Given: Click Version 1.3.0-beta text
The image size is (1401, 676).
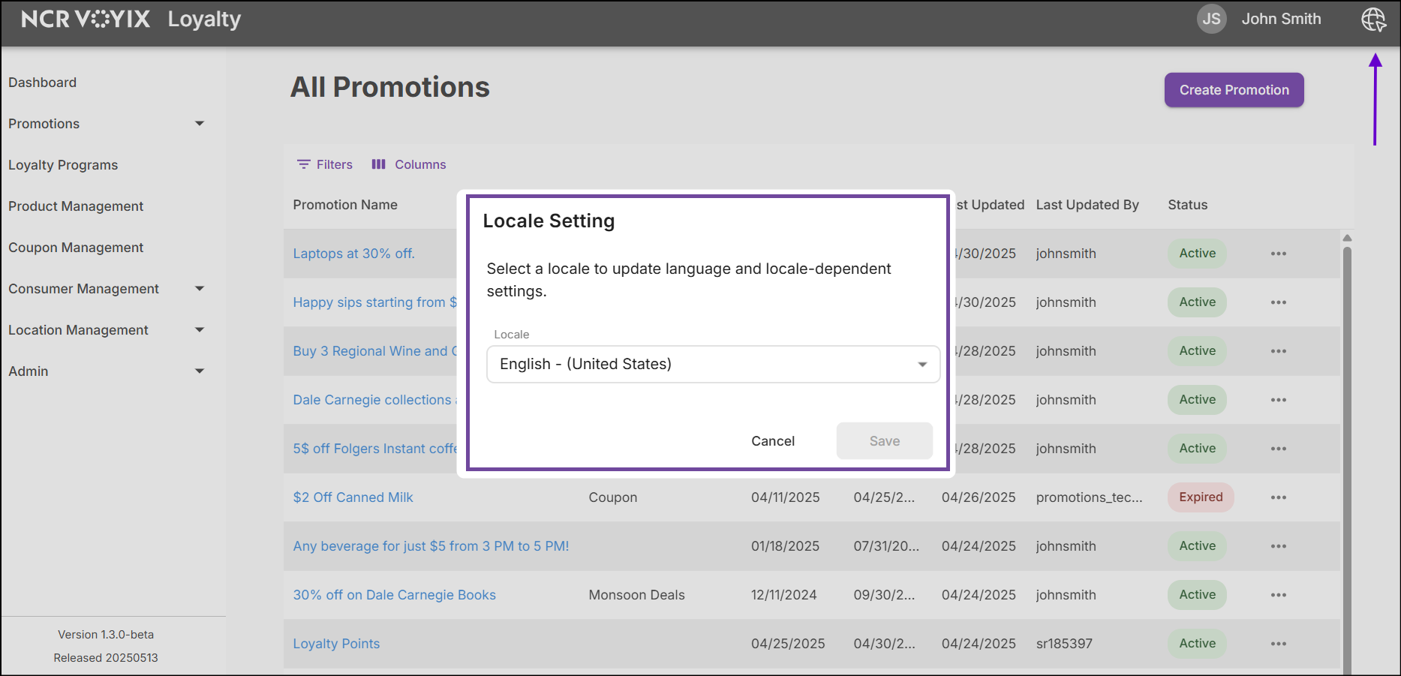Looking at the screenshot, I should point(106,635).
